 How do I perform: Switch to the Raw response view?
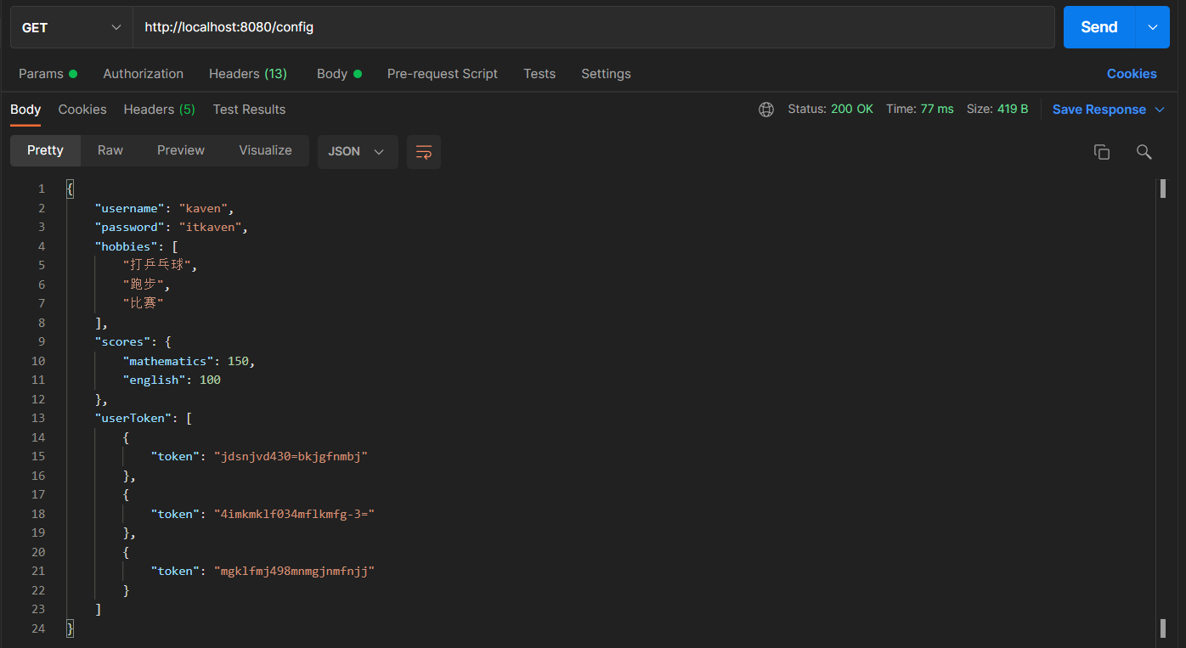point(110,150)
